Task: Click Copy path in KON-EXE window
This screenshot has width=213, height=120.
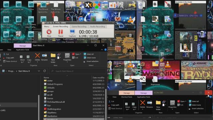Action: (x=114, y=105)
